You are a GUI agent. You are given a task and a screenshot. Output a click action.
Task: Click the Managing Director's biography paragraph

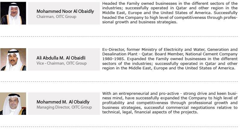click(x=170, y=103)
